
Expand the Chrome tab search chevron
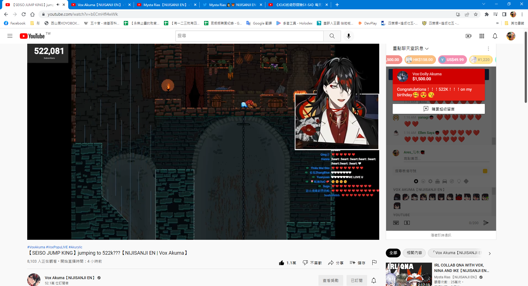coord(484,4)
